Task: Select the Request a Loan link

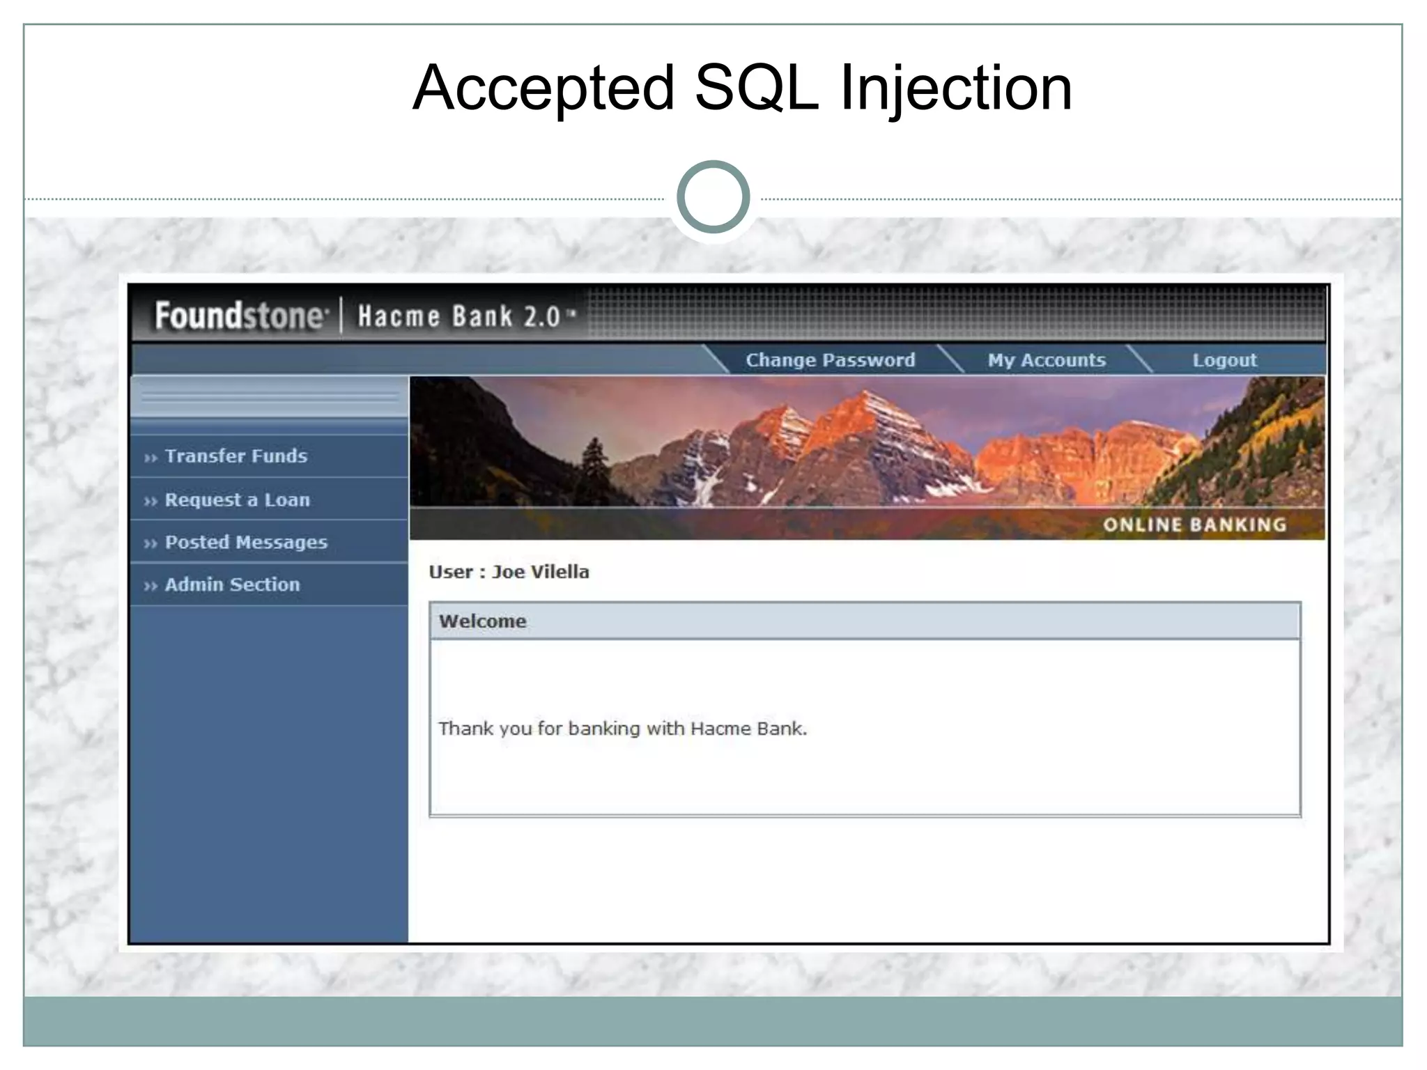Action: (x=237, y=500)
